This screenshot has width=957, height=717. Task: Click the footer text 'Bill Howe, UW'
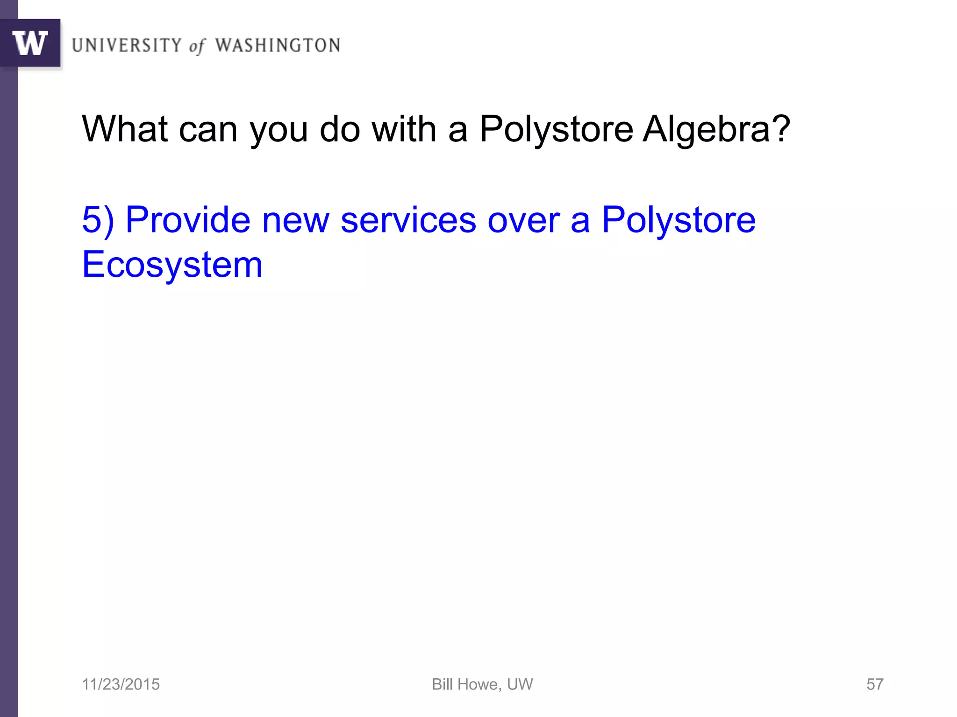click(482, 684)
